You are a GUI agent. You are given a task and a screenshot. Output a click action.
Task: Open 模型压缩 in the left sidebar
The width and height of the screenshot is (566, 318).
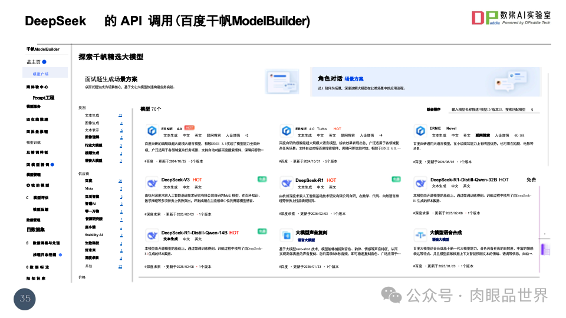41,210
